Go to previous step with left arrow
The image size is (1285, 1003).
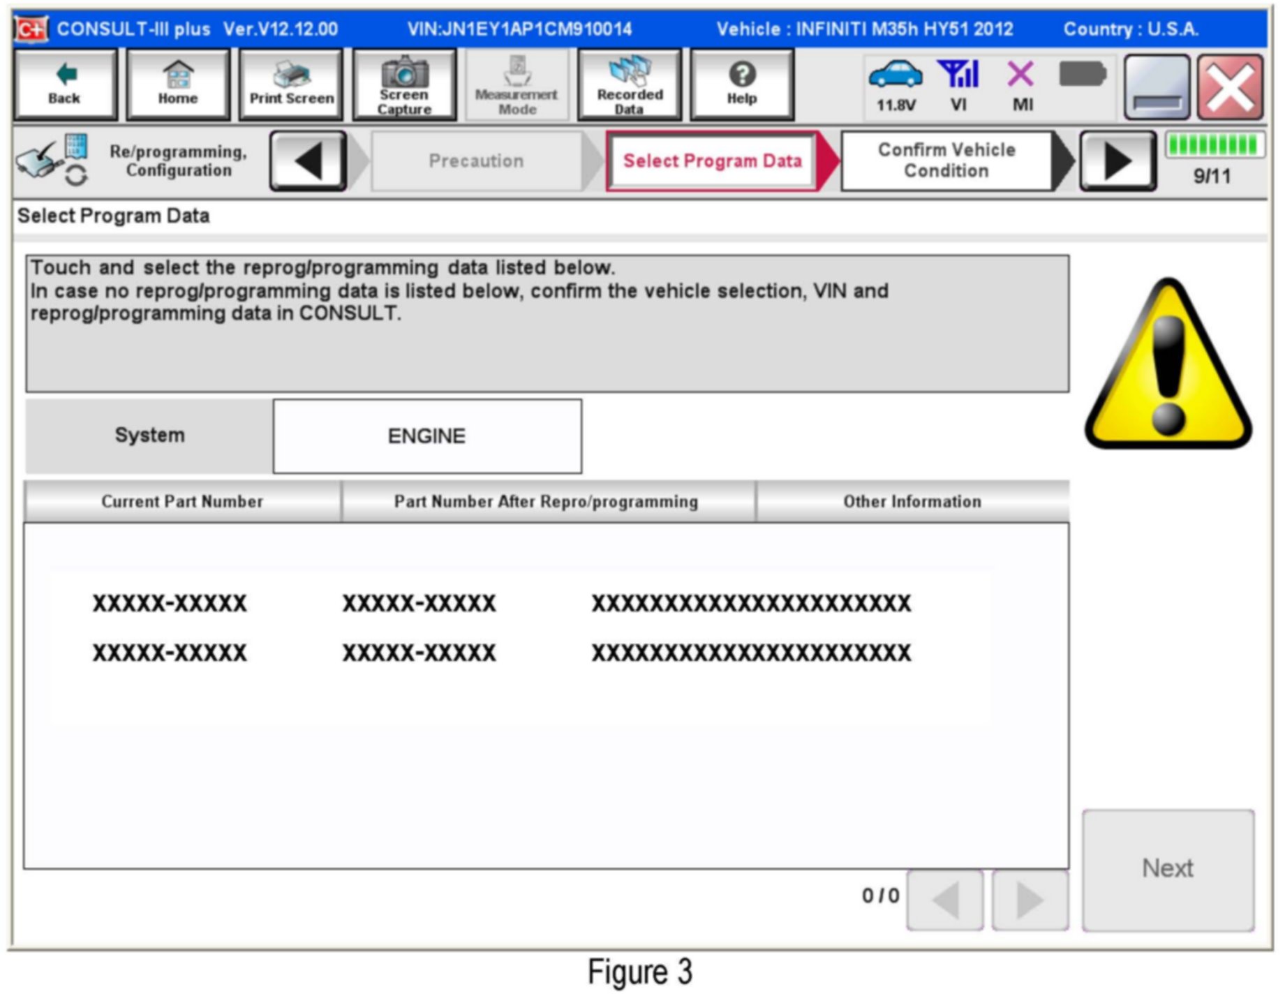click(308, 161)
